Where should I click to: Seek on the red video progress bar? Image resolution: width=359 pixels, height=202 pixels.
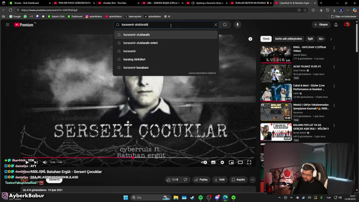coord(138,157)
